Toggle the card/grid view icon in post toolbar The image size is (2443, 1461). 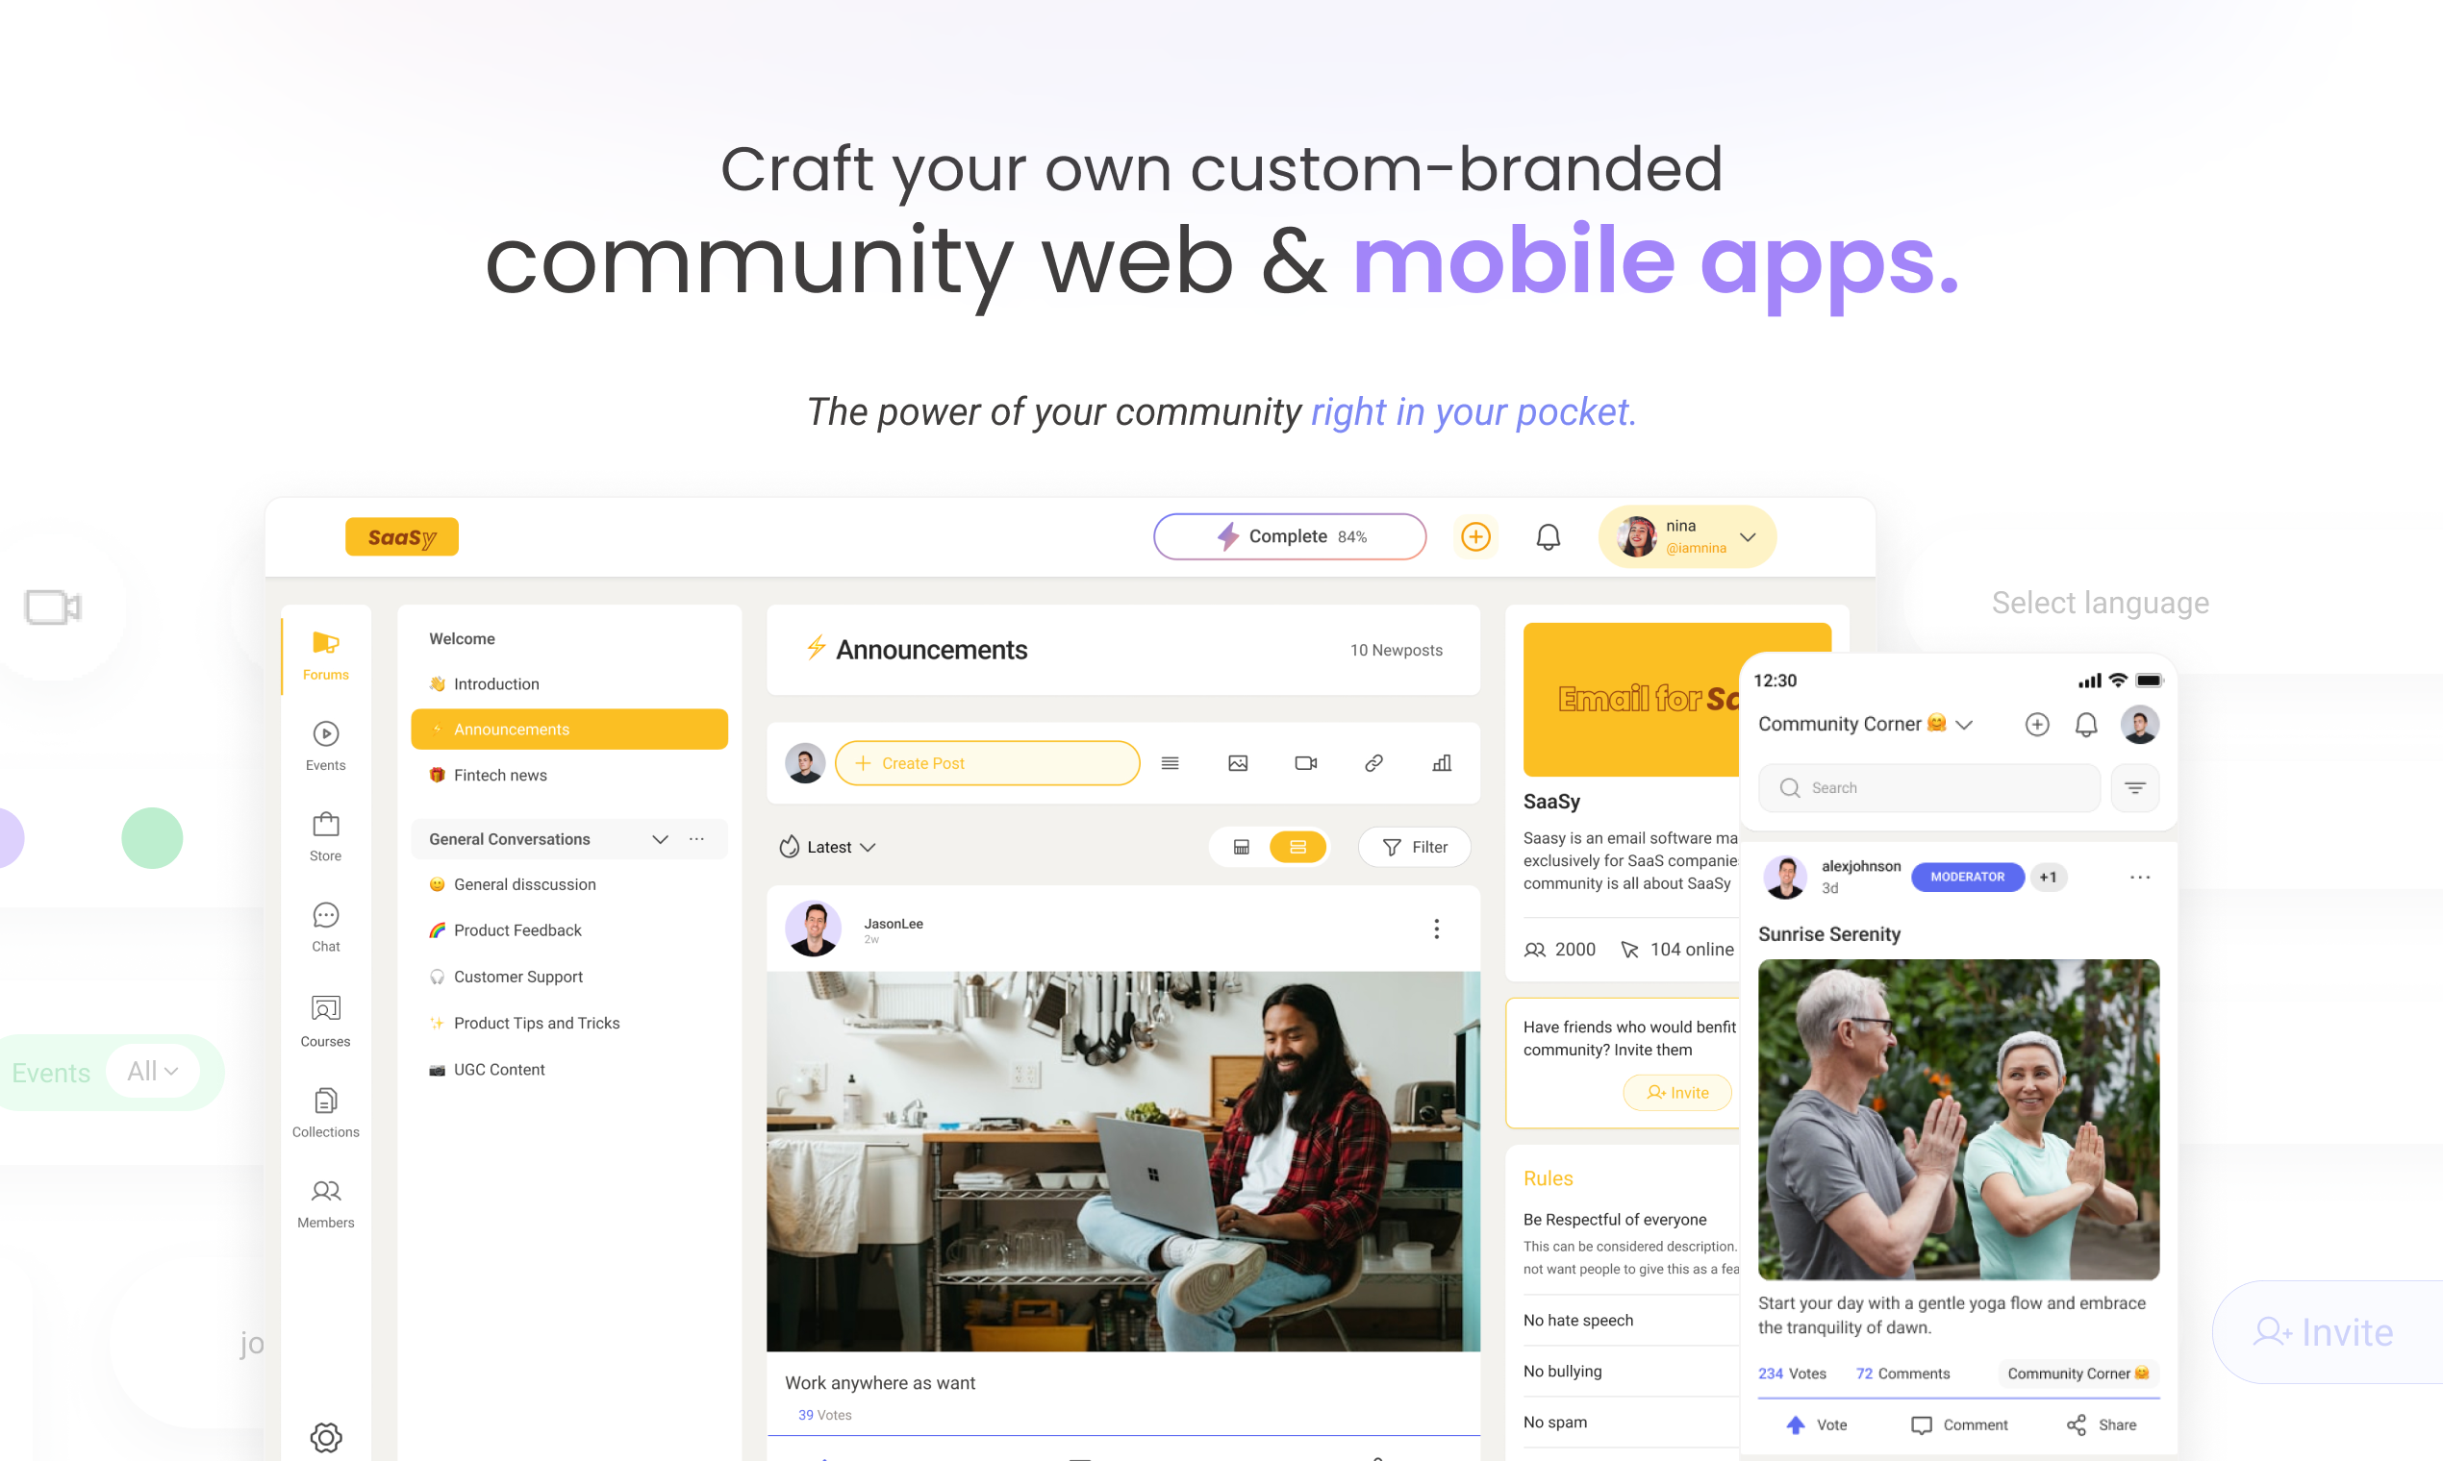tap(1243, 845)
